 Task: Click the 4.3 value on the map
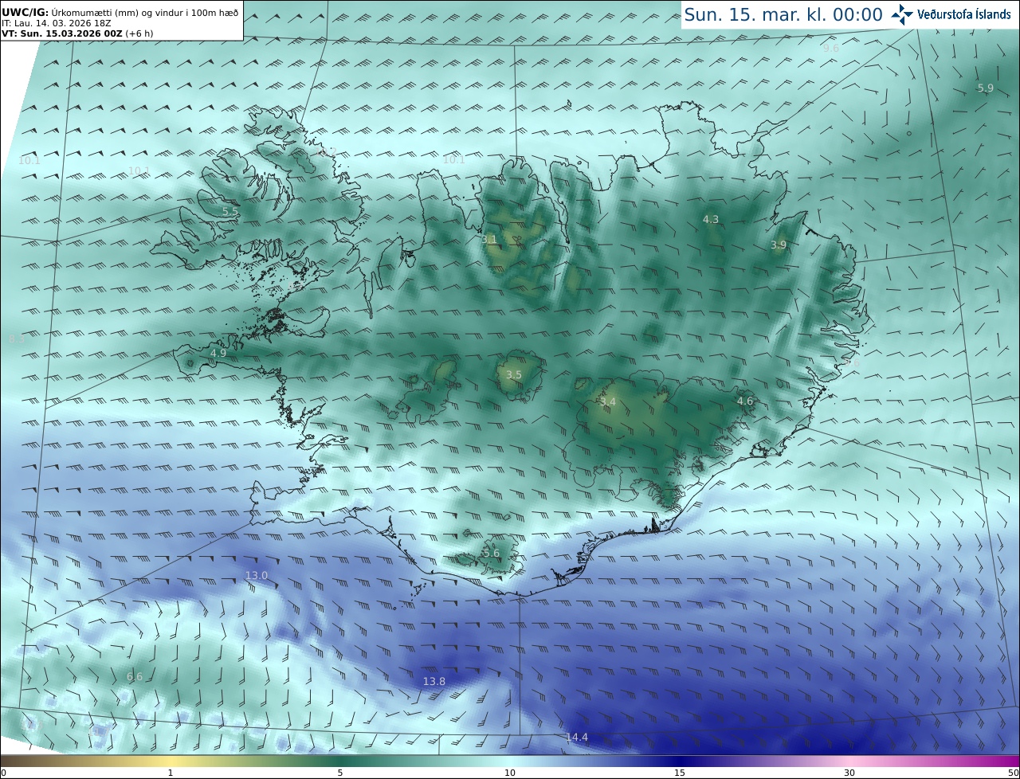(711, 219)
